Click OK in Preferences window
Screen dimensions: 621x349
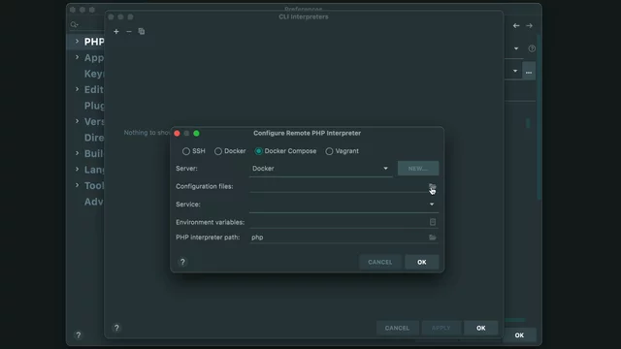(519, 335)
